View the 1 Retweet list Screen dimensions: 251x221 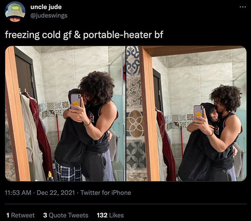click(x=20, y=215)
